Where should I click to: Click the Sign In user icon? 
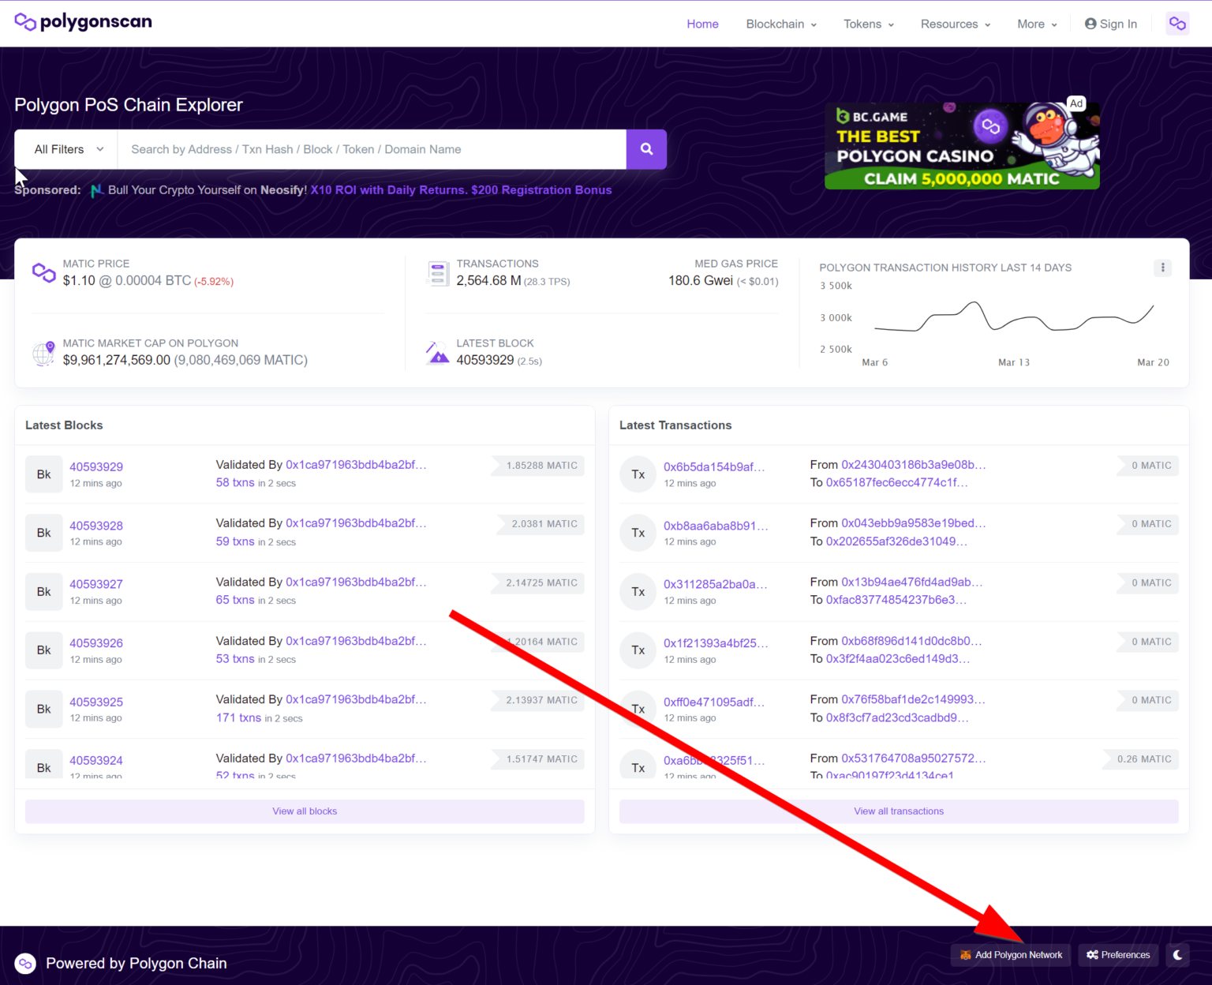[x=1090, y=24]
